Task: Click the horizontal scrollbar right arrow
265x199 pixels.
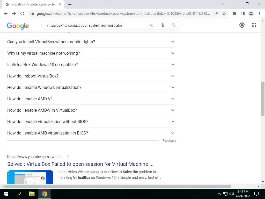Action: point(259,187)
